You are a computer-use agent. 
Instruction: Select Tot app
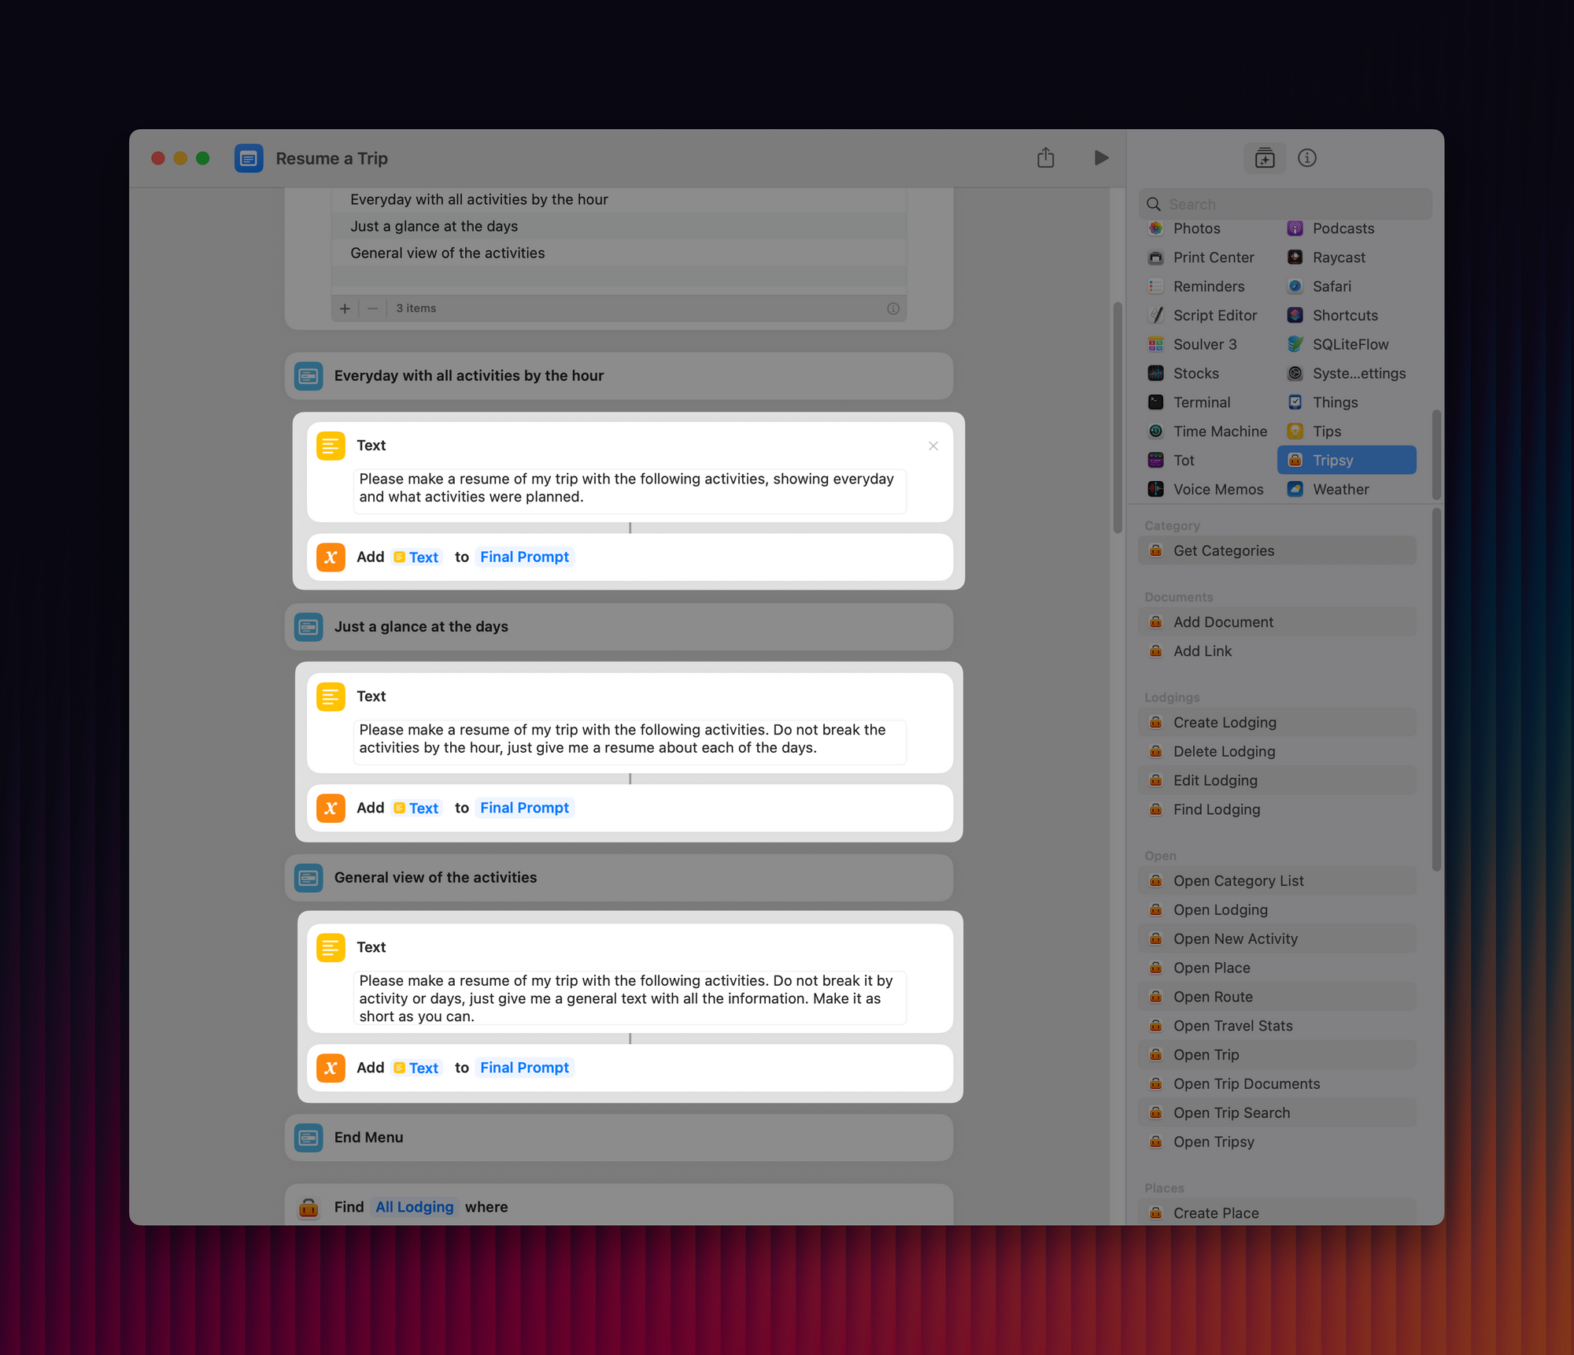1183,461
